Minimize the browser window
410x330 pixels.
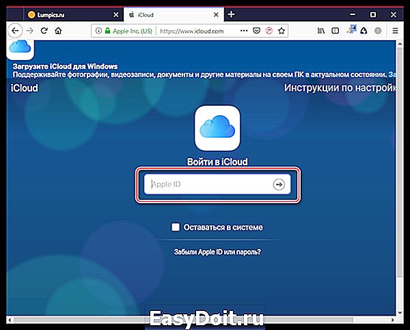click(x=353, y=14)
